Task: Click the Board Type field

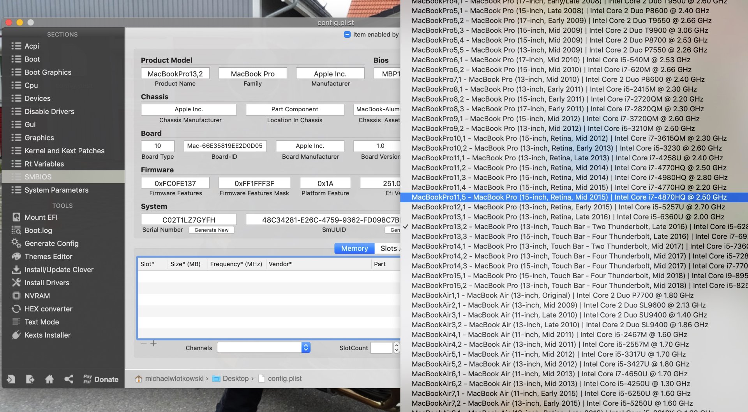Action: coord(158,146)
